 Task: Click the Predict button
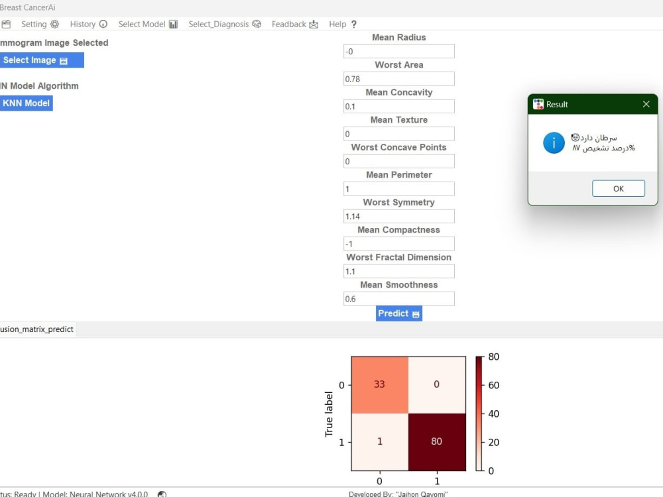(398, 313)
